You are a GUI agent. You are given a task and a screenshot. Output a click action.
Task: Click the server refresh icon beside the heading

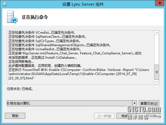point(12,17)
